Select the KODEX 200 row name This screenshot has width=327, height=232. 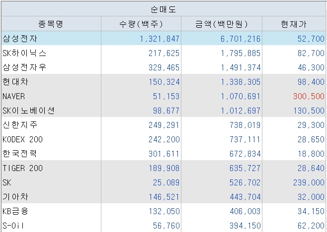22,139
